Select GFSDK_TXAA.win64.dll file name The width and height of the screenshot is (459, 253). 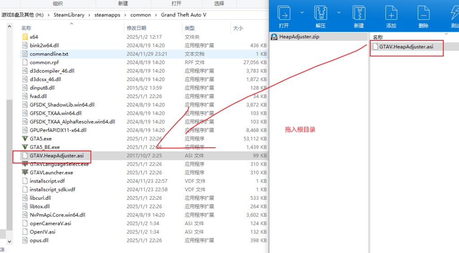pyautogui.click(x=56, y=113)
